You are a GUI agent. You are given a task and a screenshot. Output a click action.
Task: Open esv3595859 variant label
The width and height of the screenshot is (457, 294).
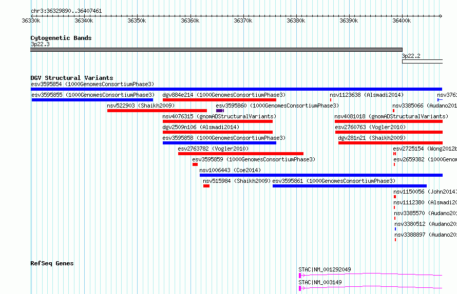[x=254, y=160]
